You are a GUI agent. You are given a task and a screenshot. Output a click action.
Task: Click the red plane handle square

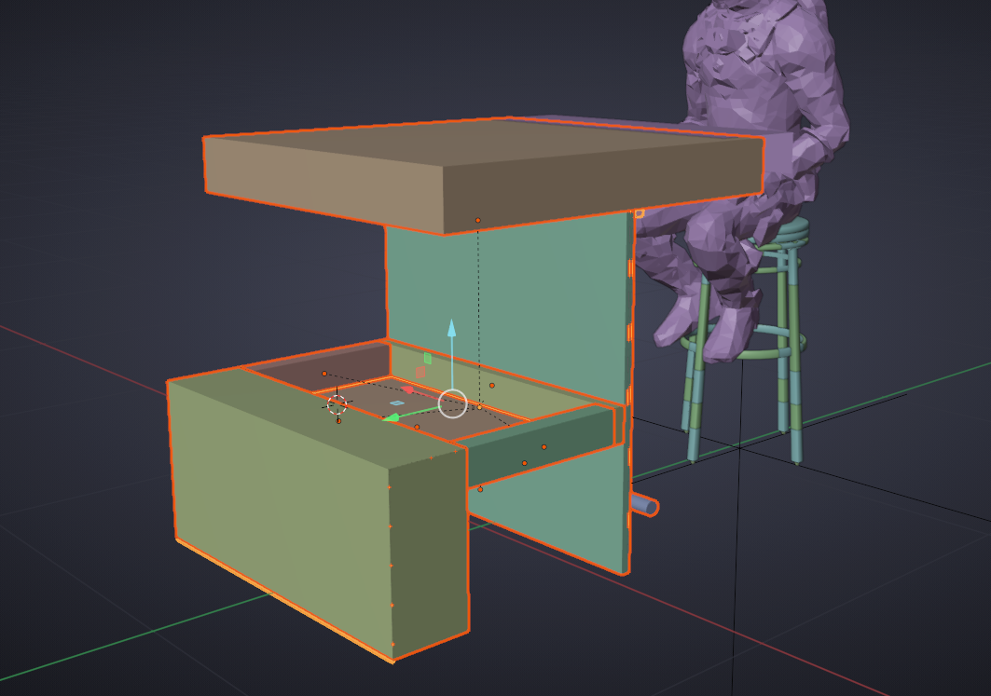click(x=420, y=372)
